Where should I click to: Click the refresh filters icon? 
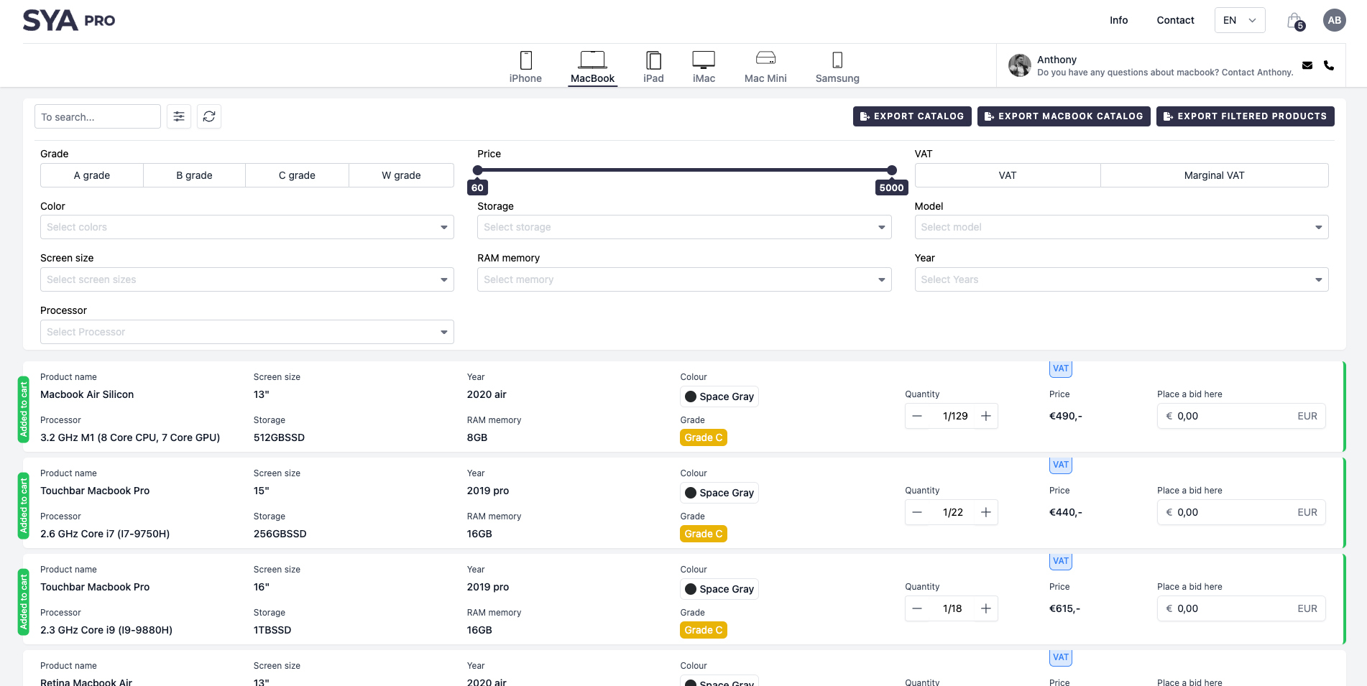click(x=209, y=116)
